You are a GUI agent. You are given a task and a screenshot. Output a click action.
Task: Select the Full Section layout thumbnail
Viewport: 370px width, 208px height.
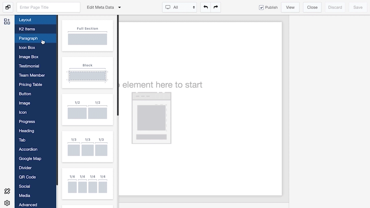(x=87, y=36)
